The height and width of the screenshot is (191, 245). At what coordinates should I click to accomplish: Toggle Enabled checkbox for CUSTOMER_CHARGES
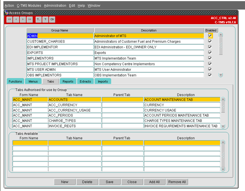210,41
